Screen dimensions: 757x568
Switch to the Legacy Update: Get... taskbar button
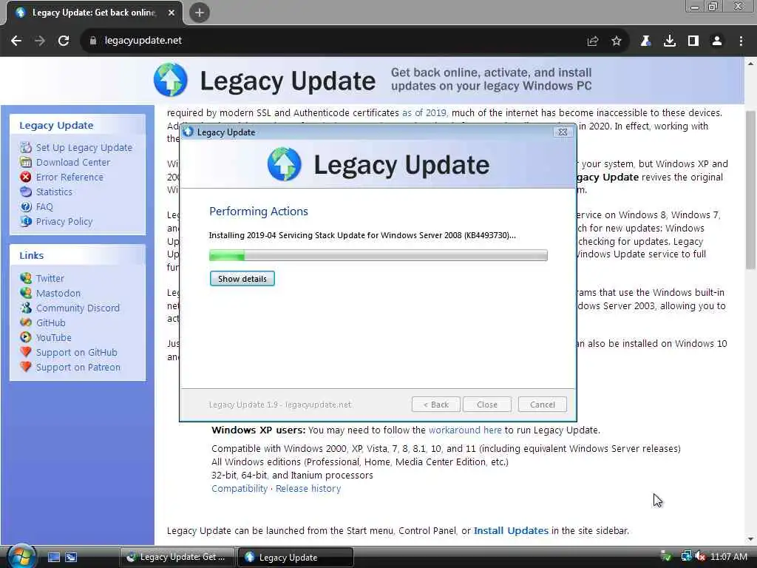177,557
